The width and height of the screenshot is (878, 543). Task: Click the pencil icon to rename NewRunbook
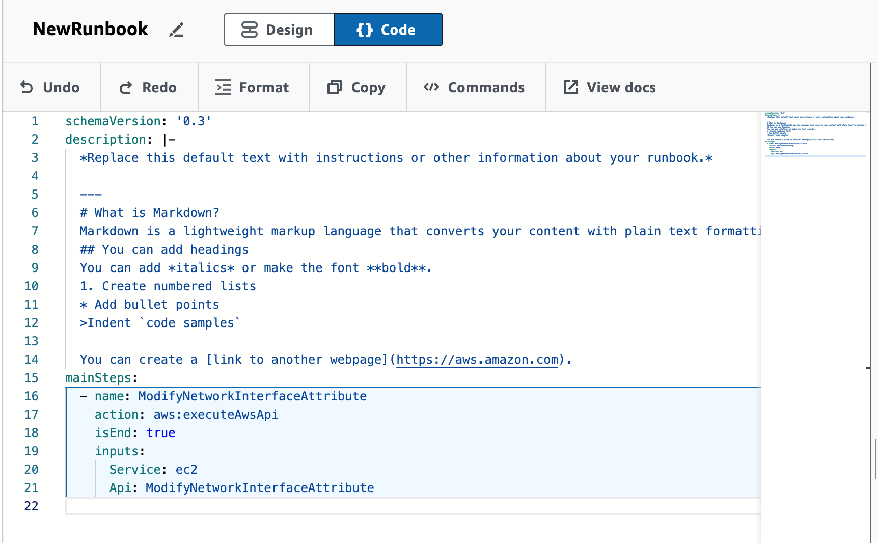[176, 30]
